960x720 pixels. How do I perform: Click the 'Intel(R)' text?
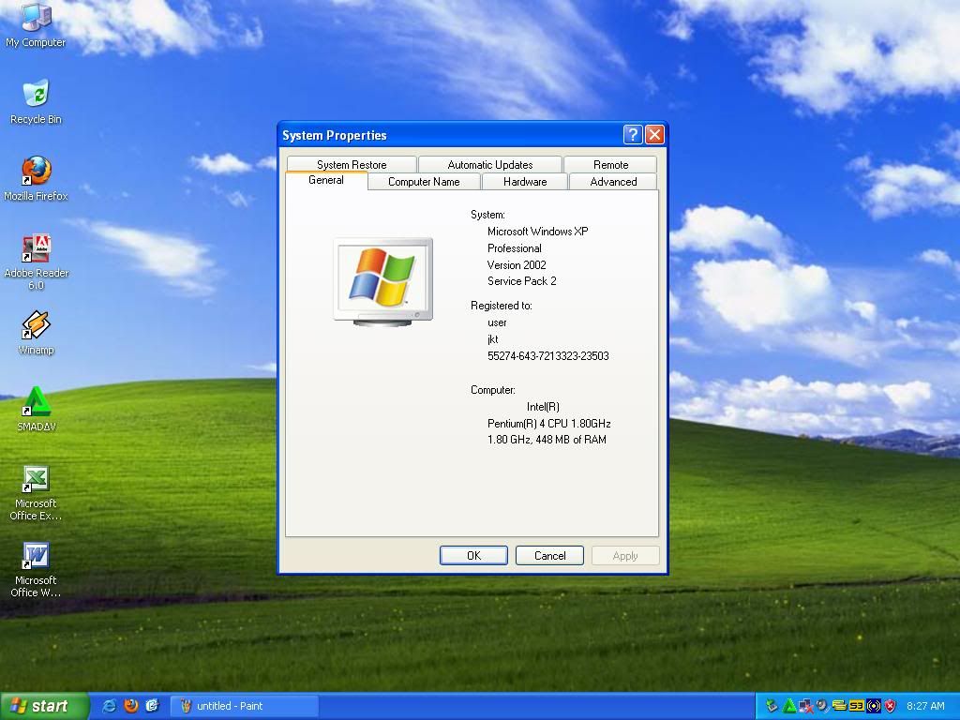coord(543,407)
